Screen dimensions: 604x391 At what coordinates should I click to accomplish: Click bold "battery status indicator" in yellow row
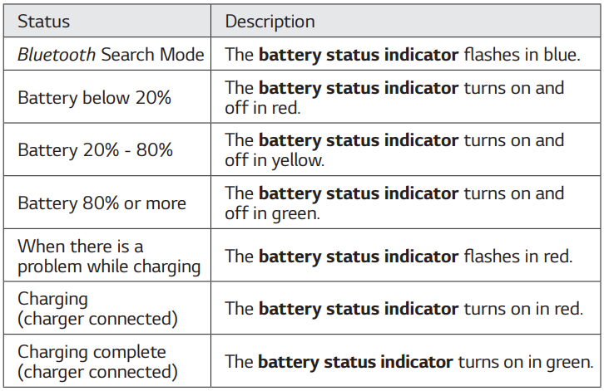(359, 140)
